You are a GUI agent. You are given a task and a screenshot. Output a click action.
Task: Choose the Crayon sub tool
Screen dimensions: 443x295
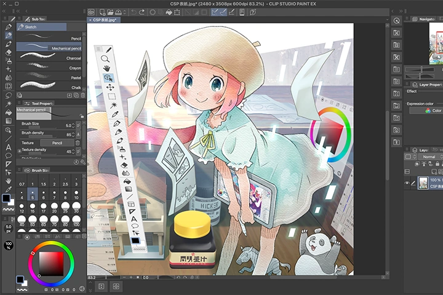tap(49, 66)
